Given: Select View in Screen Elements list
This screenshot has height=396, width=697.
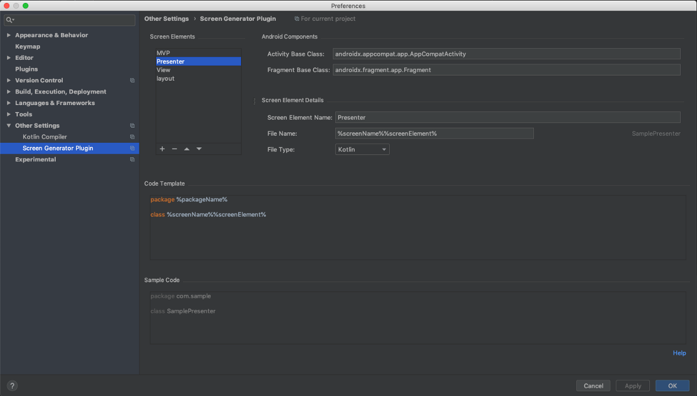Looking at the screenshot, I should [x=198, y=70].
